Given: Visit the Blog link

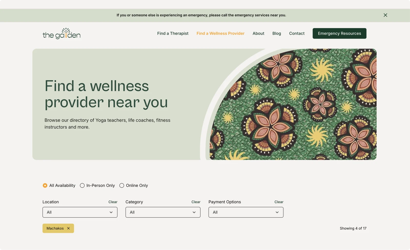Looking at the screenshot, I should pos(276,33).
